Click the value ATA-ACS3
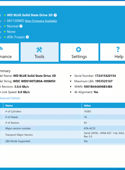The image size is (125, 170). tap(90, 128)
